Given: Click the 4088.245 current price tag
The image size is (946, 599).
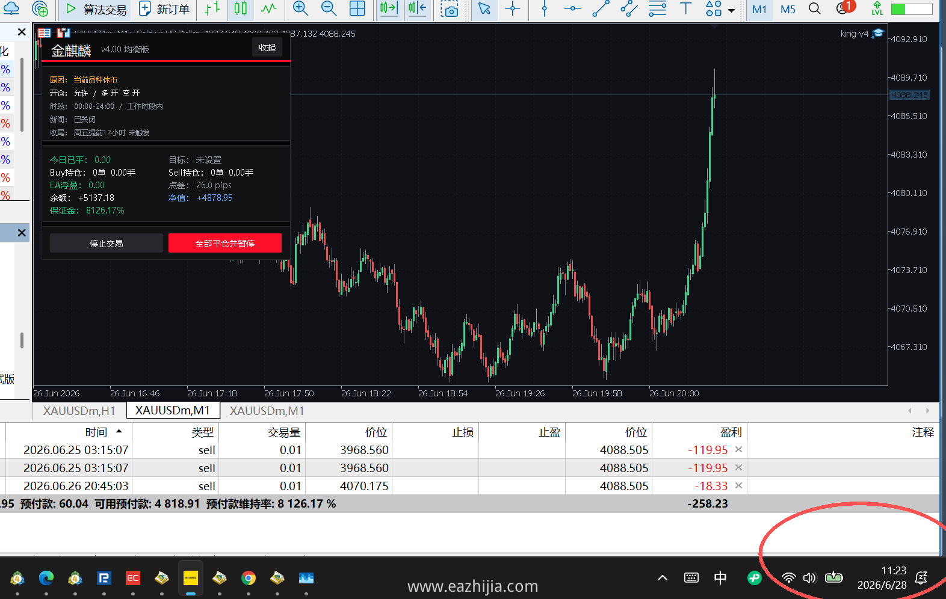Looking at the screenshot, I should [x=910, y=95].
